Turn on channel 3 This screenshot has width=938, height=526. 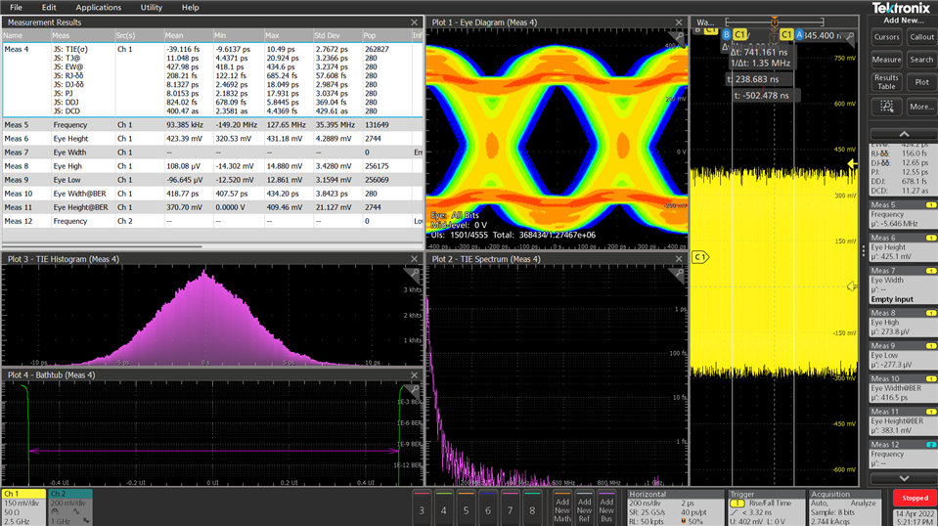422,506
